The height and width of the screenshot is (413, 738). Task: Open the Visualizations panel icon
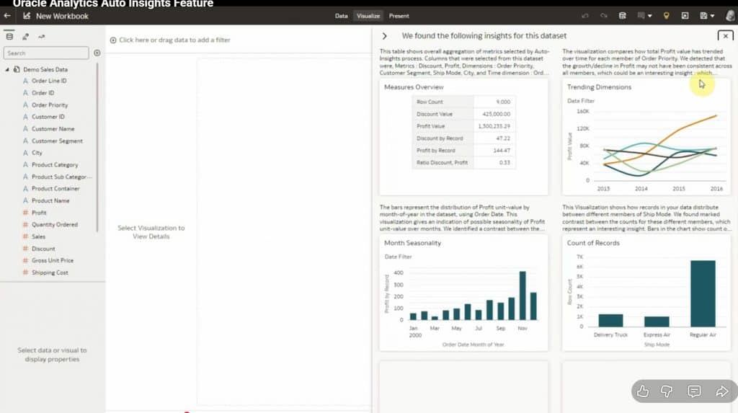[x=25, y=36]
